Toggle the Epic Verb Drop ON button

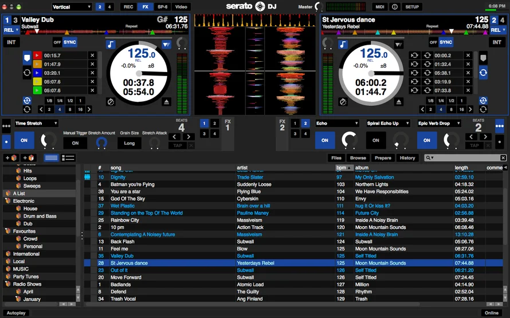(427, 141)
